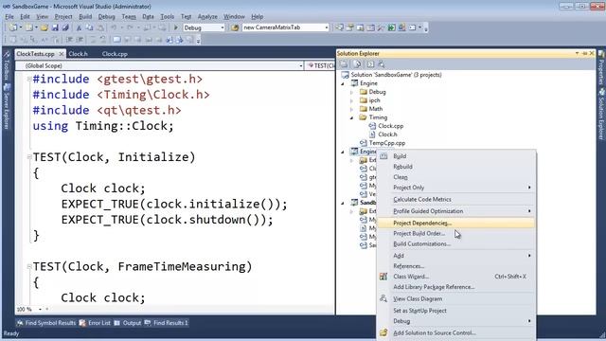Click the Properties icon in Solution Explorer toolbar

[344, 64]
